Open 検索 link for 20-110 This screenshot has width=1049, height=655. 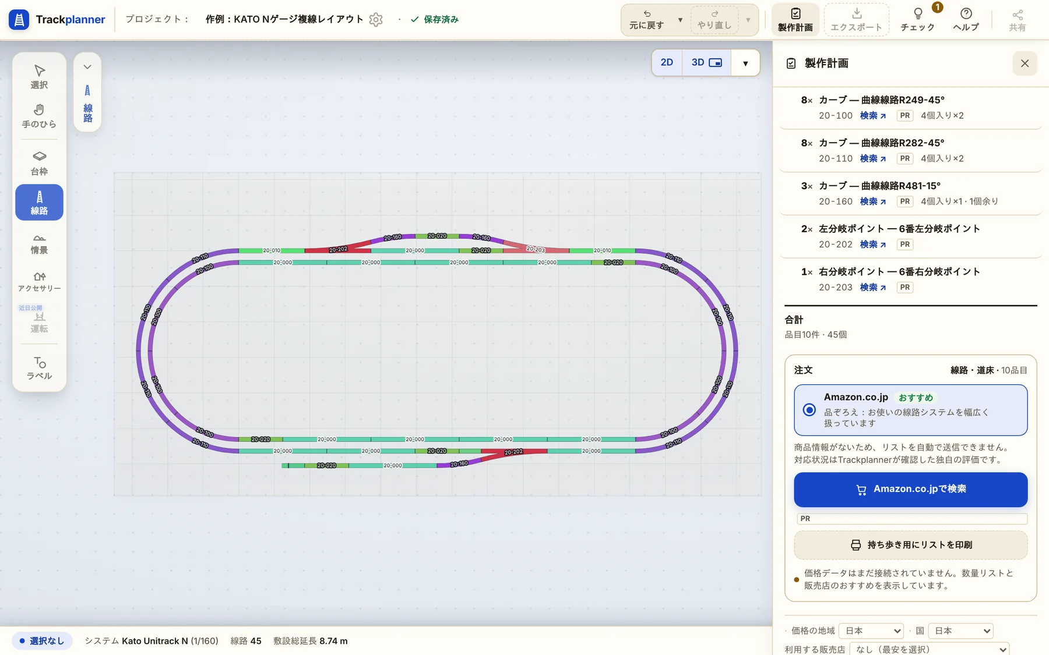872,158
